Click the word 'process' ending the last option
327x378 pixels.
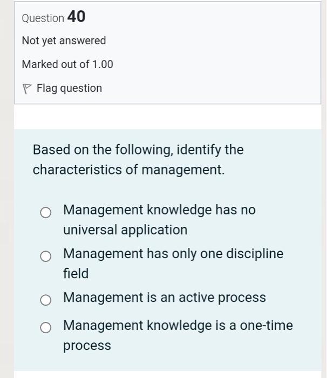tap(87, 346)
